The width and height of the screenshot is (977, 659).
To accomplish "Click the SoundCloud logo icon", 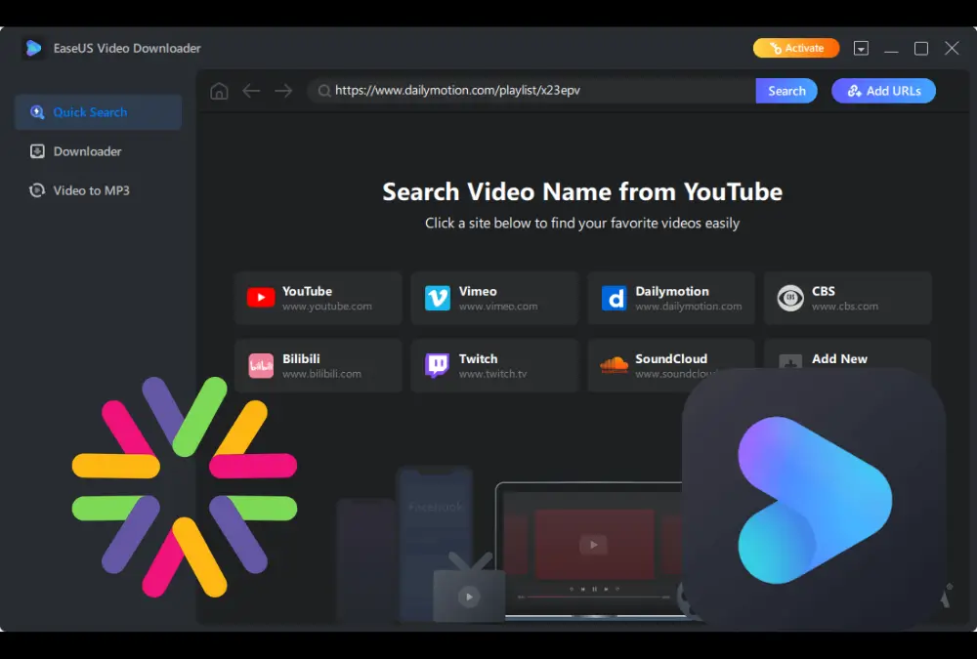I will point(614,365).
